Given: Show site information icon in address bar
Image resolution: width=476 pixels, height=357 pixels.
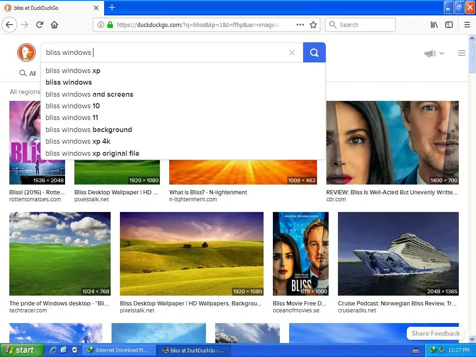Looking at the screenshot, I should pos(101,25).
